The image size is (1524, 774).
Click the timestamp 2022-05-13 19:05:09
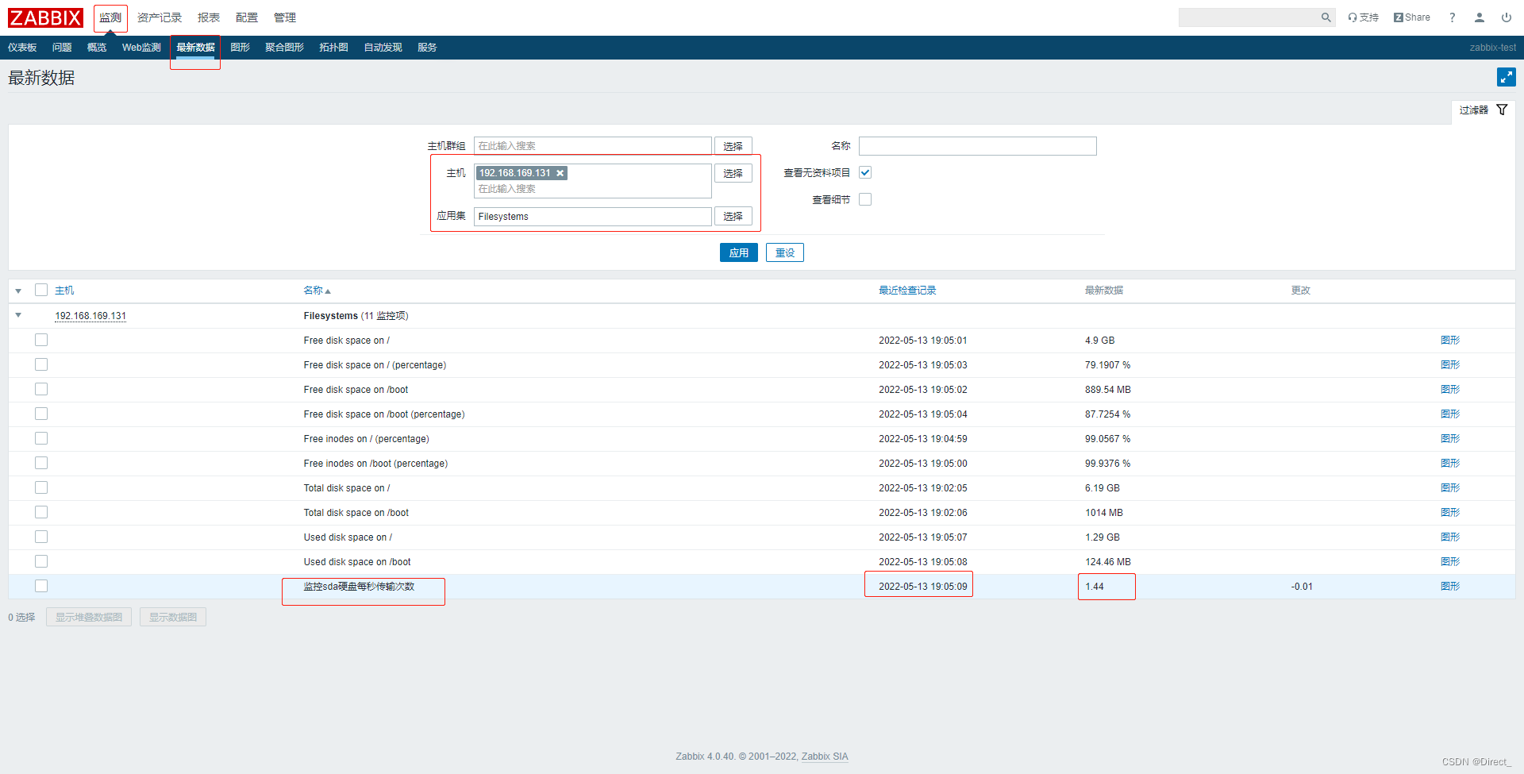pyautogui.click(x=923, y=587)
